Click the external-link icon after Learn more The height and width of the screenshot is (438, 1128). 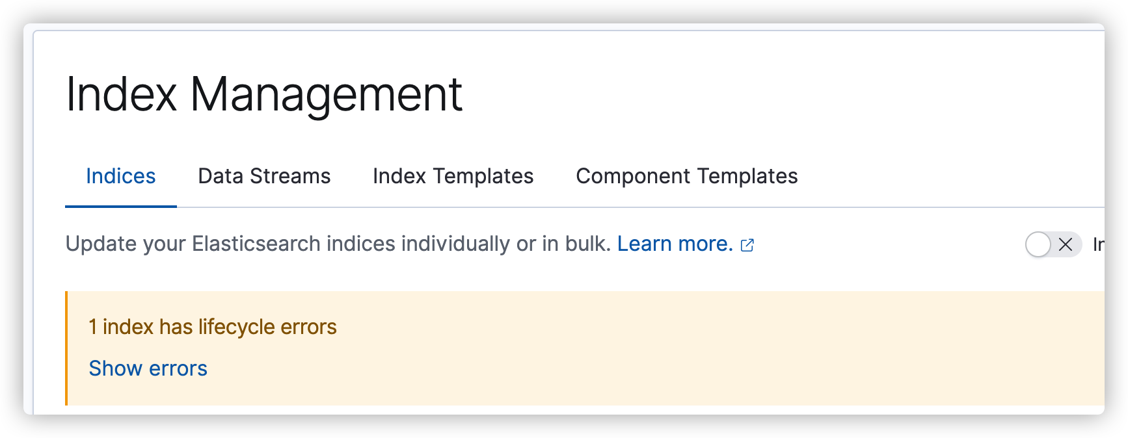click(x=747, y=245)
